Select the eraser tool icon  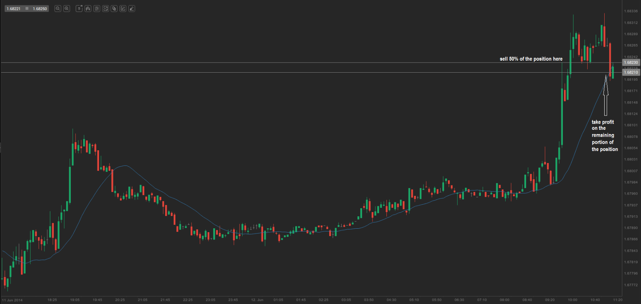[132, 8]
